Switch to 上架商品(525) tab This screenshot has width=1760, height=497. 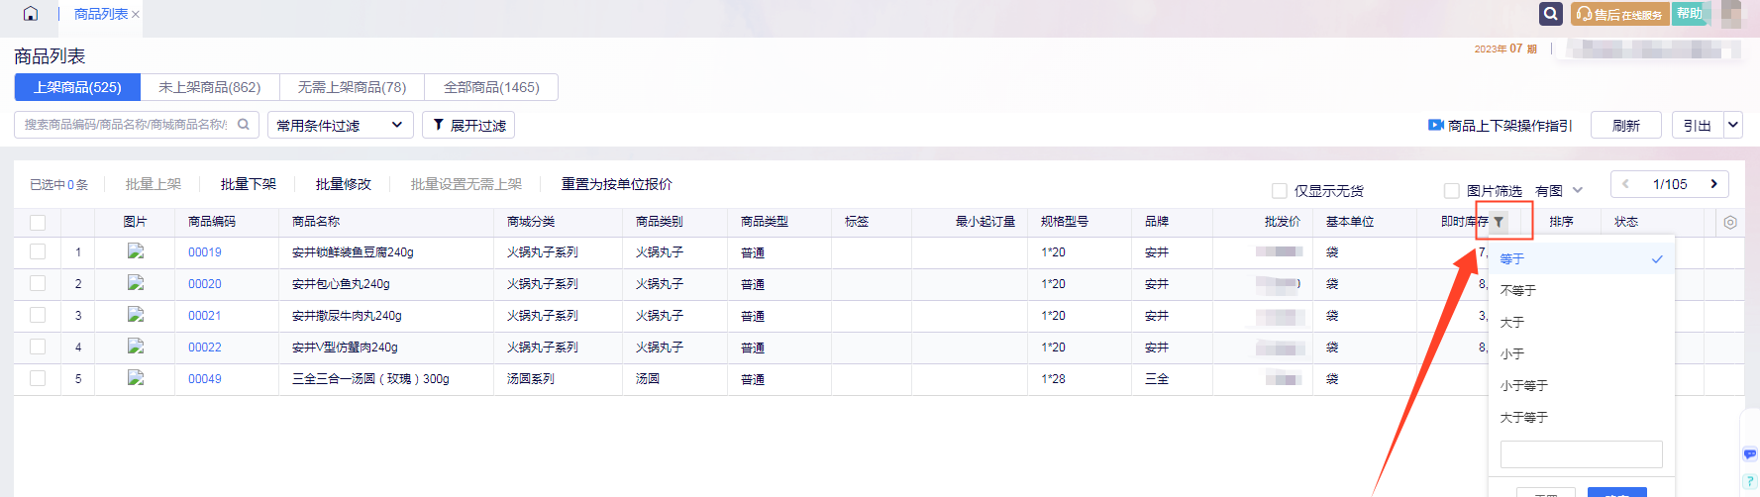77,87
